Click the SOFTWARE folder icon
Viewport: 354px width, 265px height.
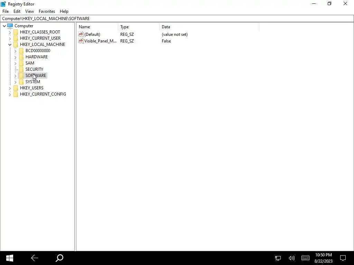[x=21, y=76]
